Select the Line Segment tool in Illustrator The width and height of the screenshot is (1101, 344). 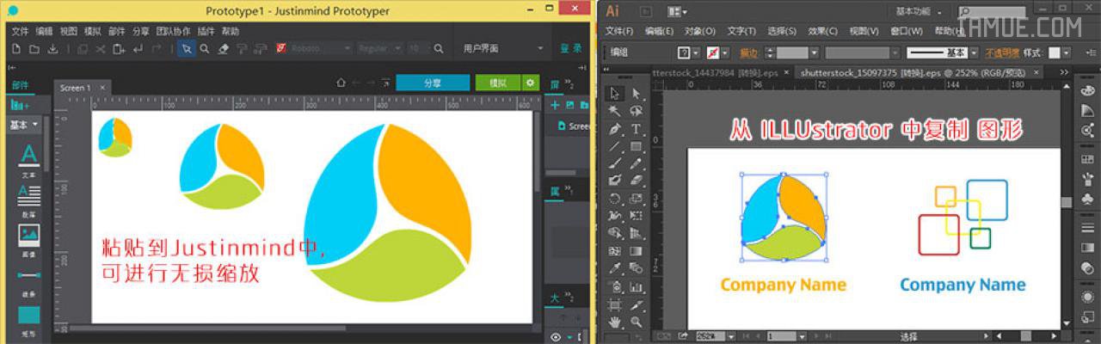[614, 147]
